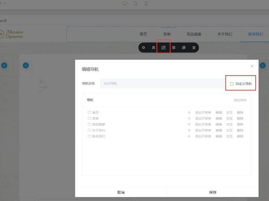Click the 添加菜单 link

pos(240,100)
